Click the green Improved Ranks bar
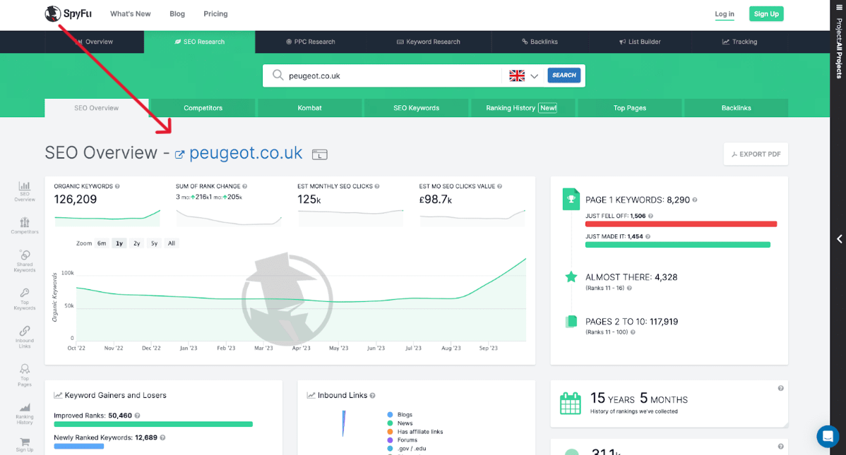The height and width of the screenshot is (455, 846). [153, 424]
